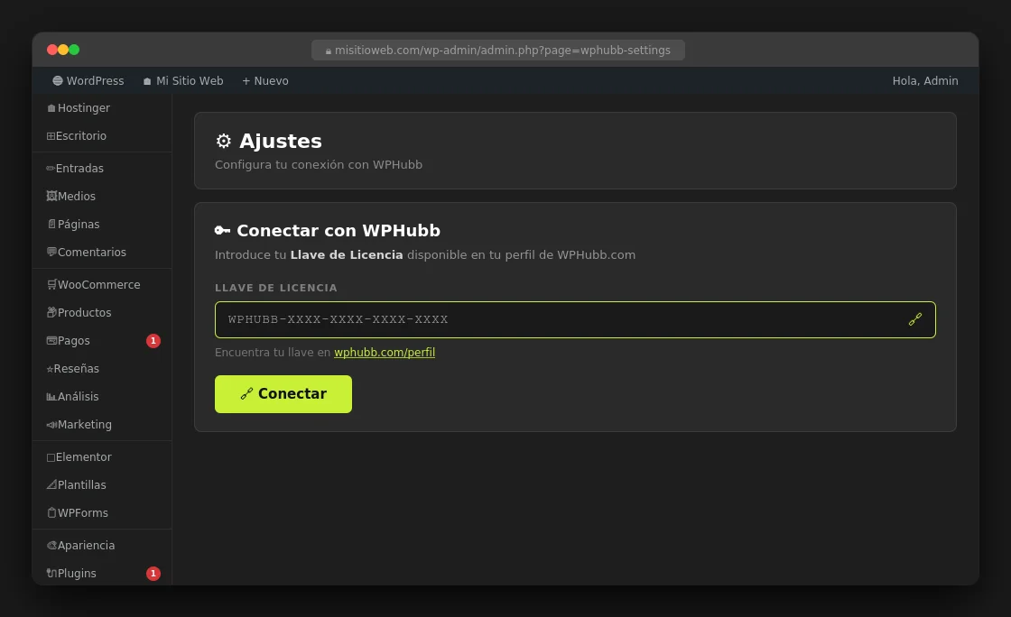Open Apariencia from the sidebar
Viewport: 1011px width, 617px height.
point(80,545)
